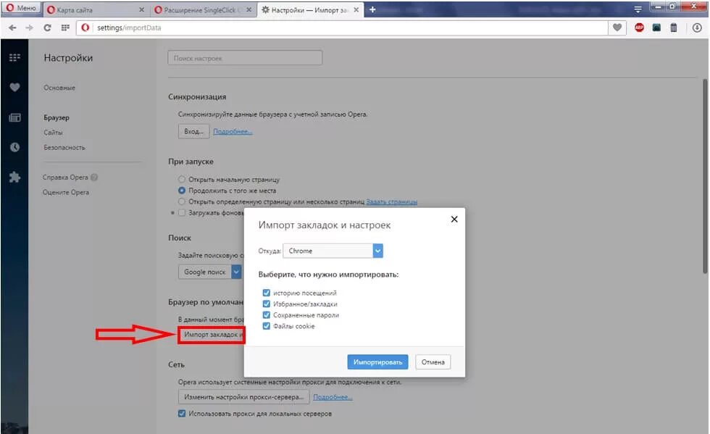
Task: Click the Вход... sync button
Action: 194,131
